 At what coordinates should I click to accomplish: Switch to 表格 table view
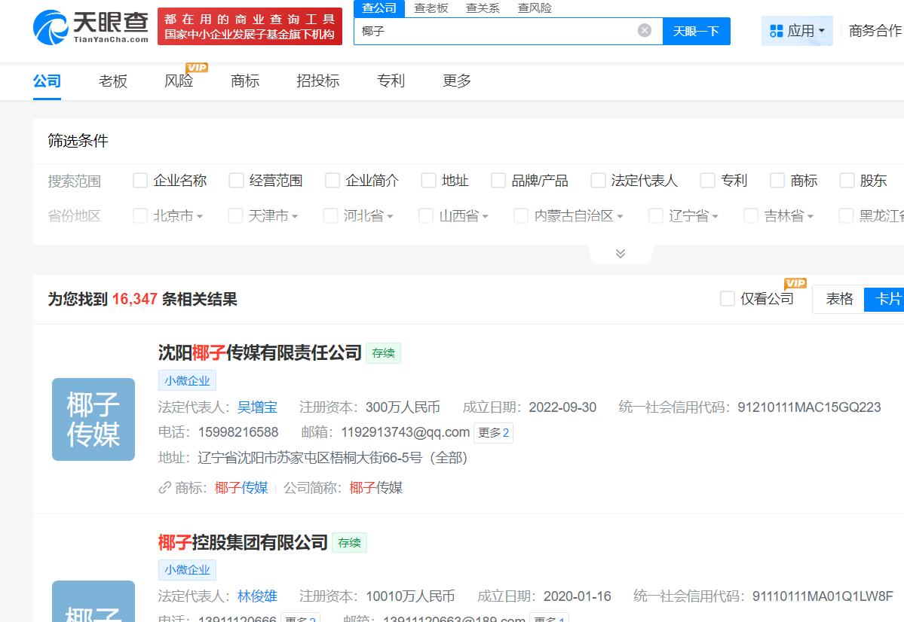pyautogui.click(x=837, y=298)
